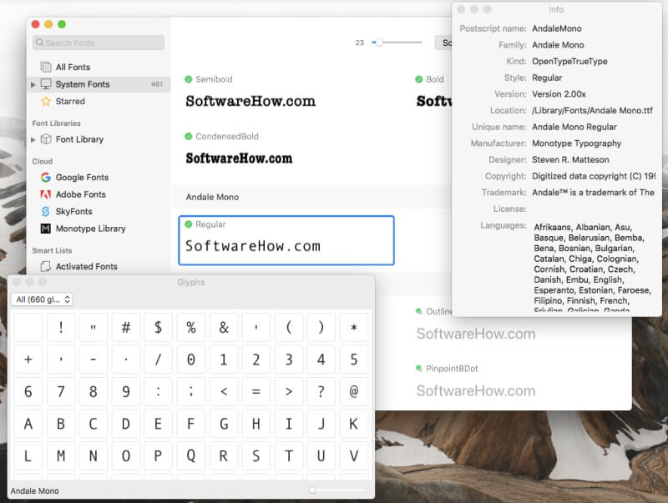
Task: Click the Activated Fonts list icon
Action: 46,266
